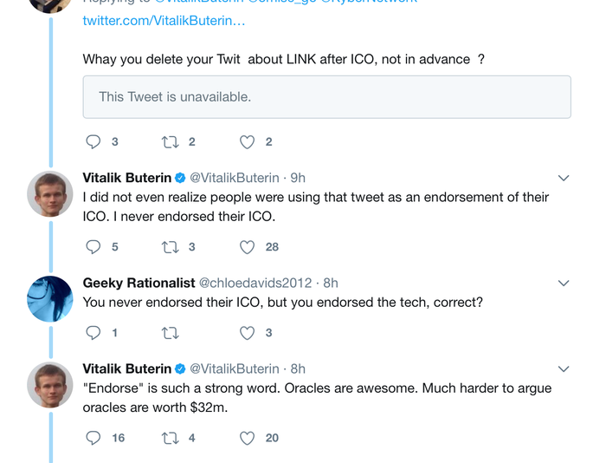Click Vitalik Buterin's avatar on 9h tweet

(x=50, y=193)
